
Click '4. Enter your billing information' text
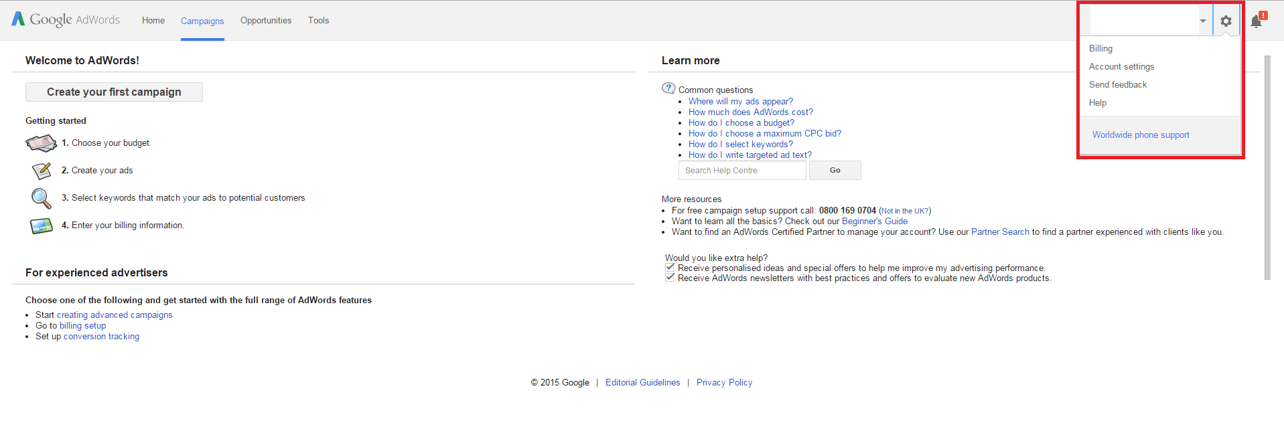[123, 225]
